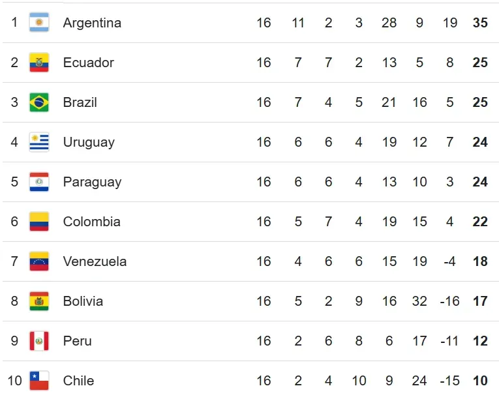This screenshot has height=399, width=499.
Task: Open the Argentina team link
Action: (x=92, y=23)
